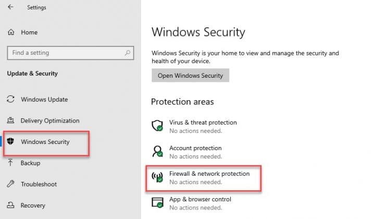This screenshot has width=374, height=219.
Task: Select Delivery Optimization in the sidebar
Action: (x=50, y=120)
